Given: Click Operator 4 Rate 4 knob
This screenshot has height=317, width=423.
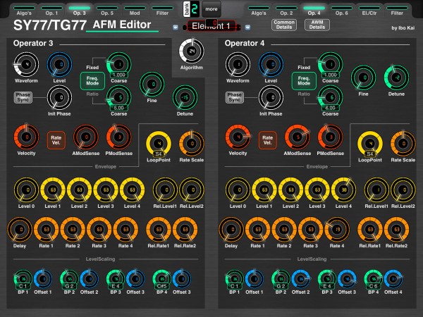Looking at the screenshot, I should (337, 230).
